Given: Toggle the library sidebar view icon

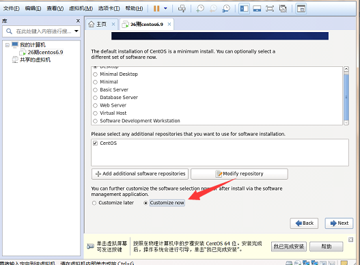Looking at the screenshot, I should click(x=244, y=9).
